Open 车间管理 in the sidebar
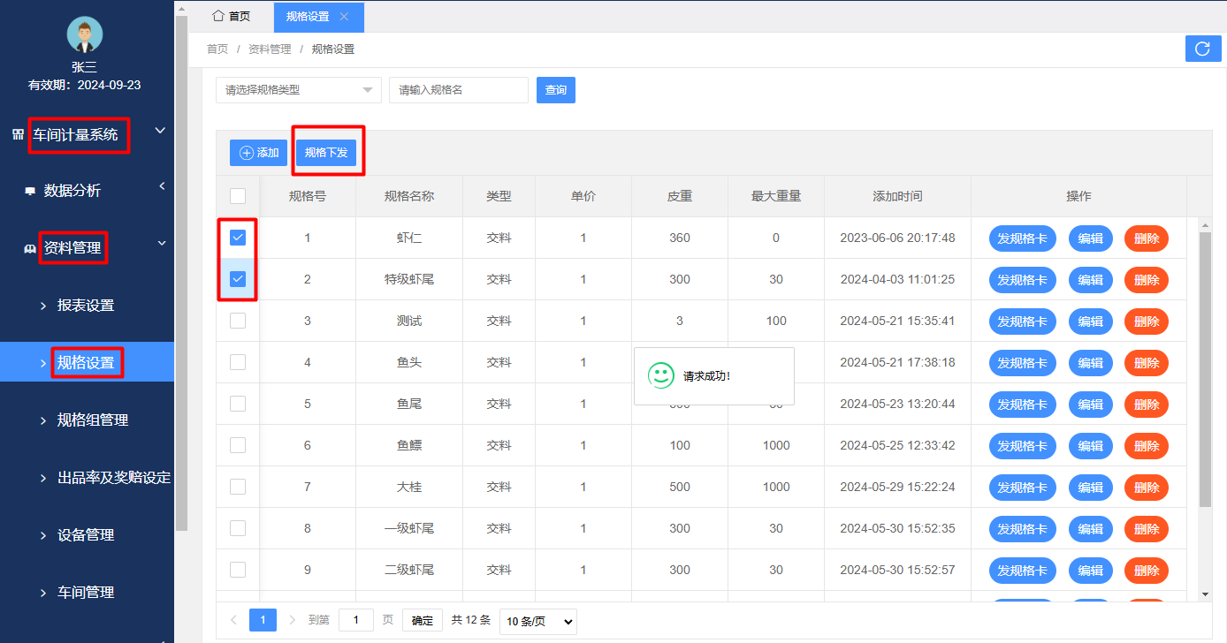The height and width of the screenshot is (643, 1227). (x=87, y=593)
